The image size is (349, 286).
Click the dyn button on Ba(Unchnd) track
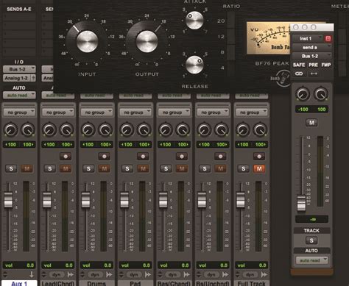coord(211,275)
